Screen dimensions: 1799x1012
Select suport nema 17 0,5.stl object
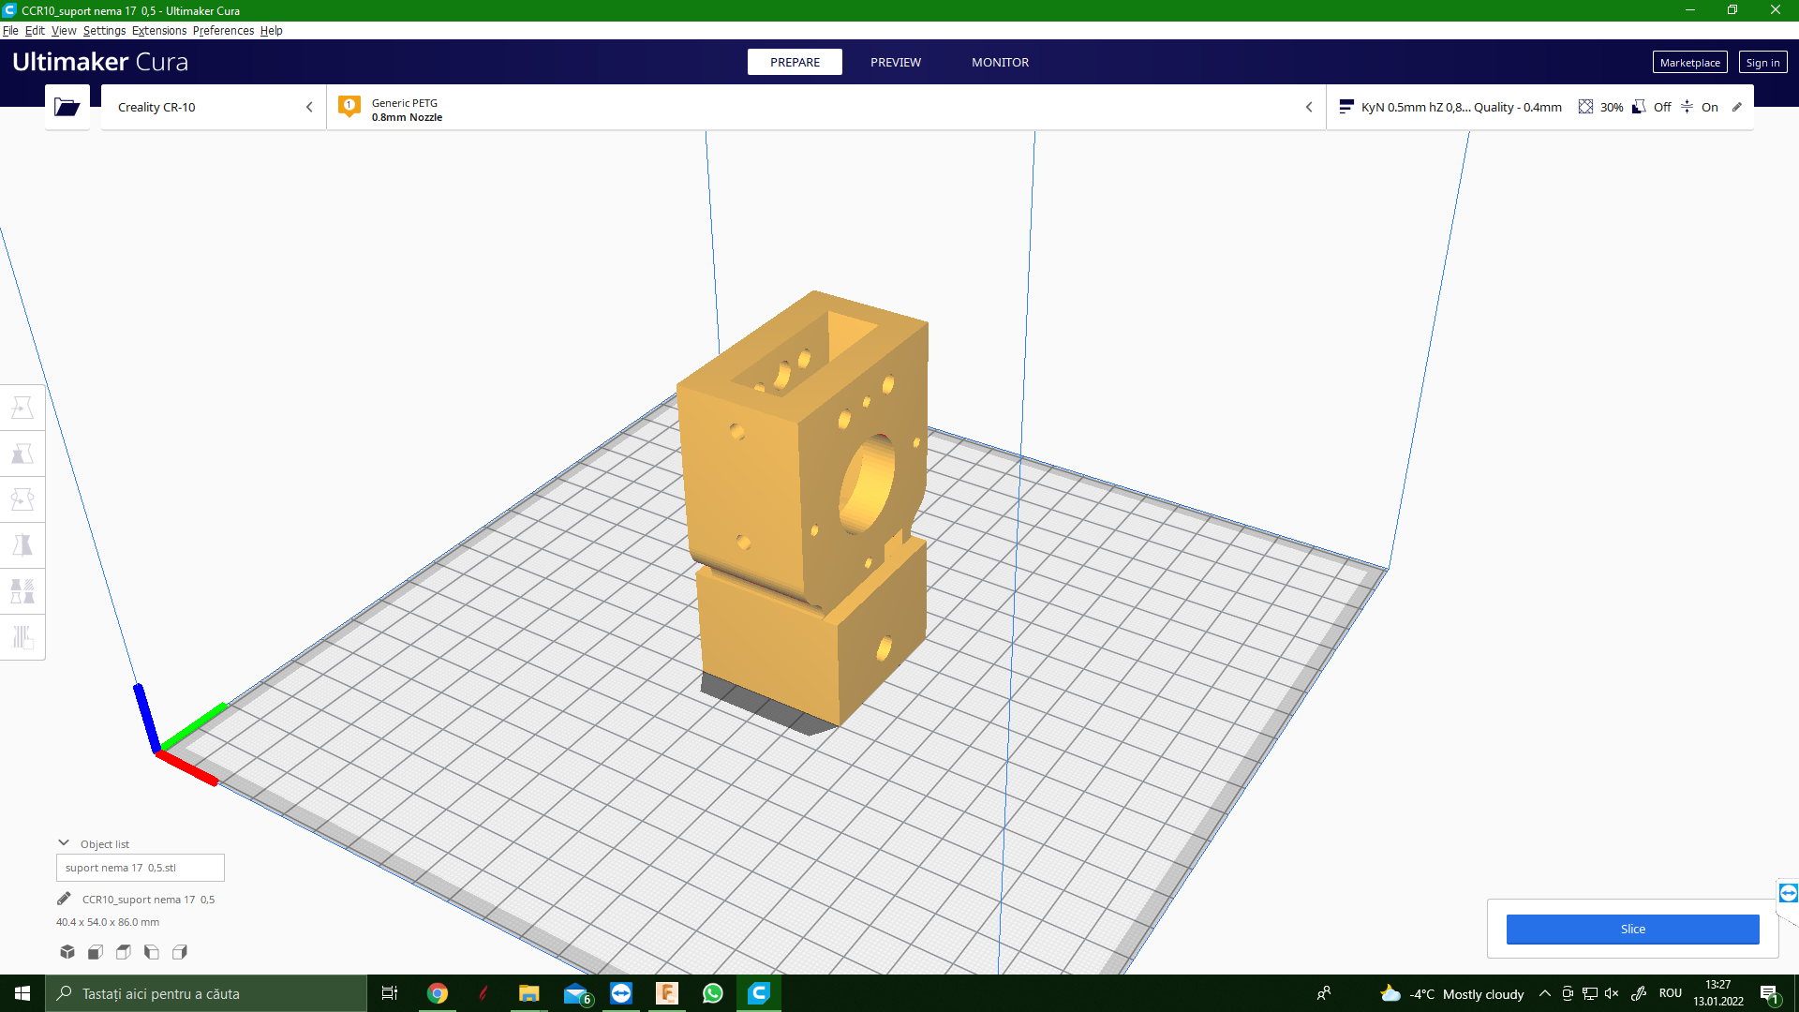point(140,868)
